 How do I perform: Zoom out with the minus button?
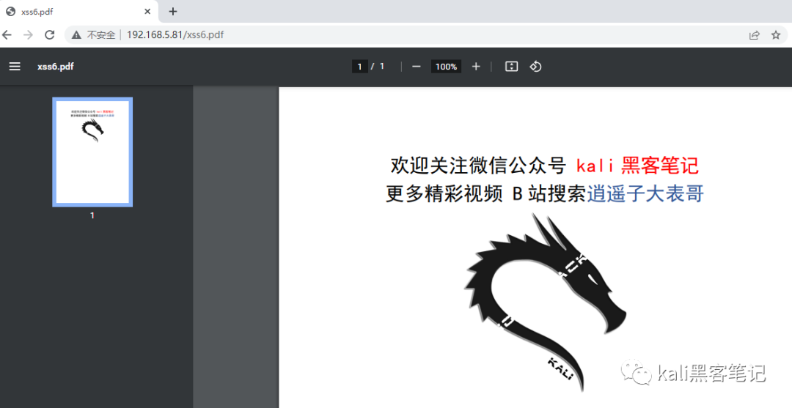(x=417, y=66)
